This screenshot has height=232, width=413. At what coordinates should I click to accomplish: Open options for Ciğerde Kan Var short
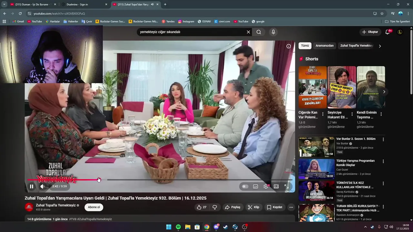coord(323,114)
